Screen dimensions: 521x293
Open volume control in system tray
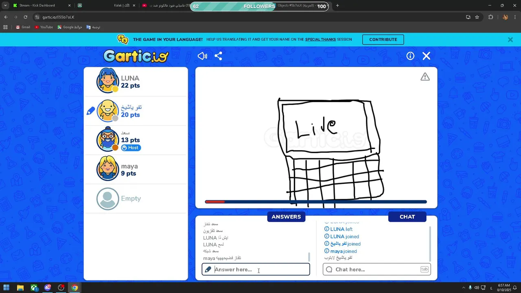pos(477,288)
